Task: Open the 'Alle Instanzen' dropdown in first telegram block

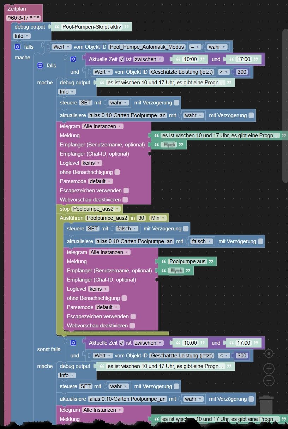Action: tap(103, 126)
